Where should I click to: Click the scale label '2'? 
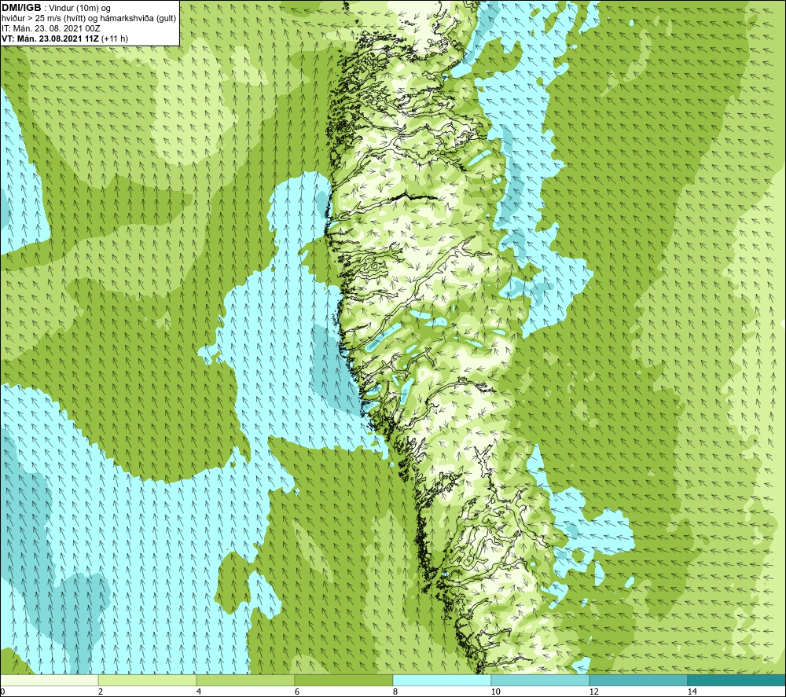[x=101, y=691]
